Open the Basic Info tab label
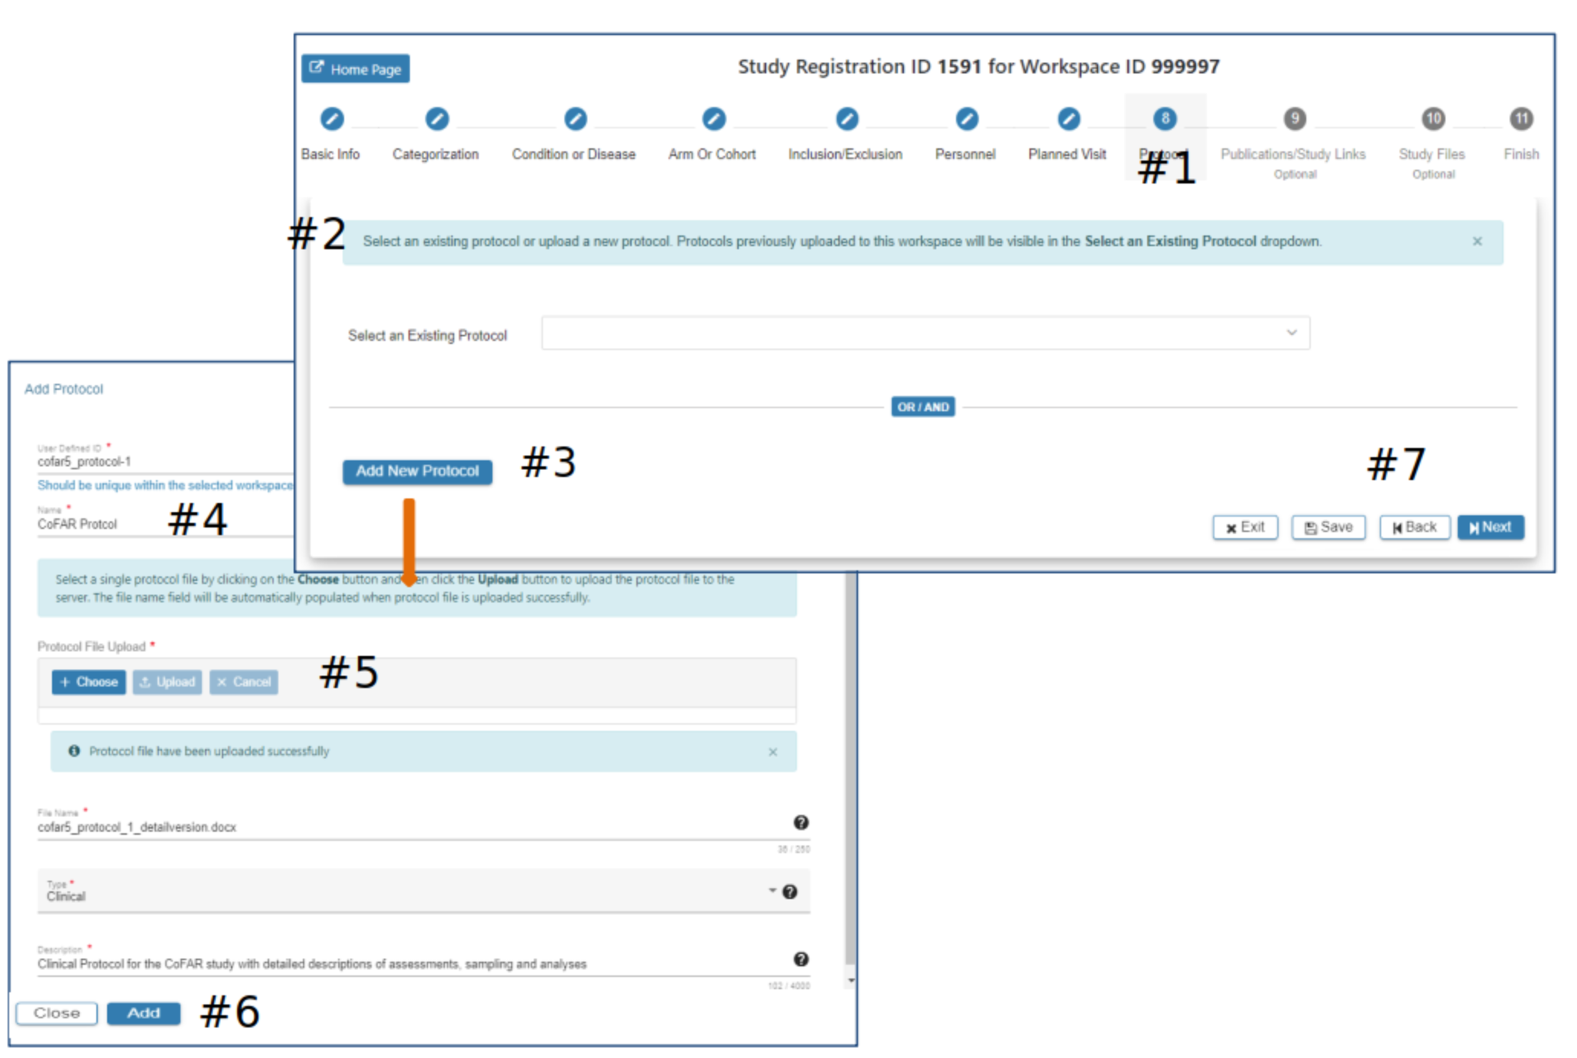Viewport: 1577px width, 1058px height. (x=330, y=154)
